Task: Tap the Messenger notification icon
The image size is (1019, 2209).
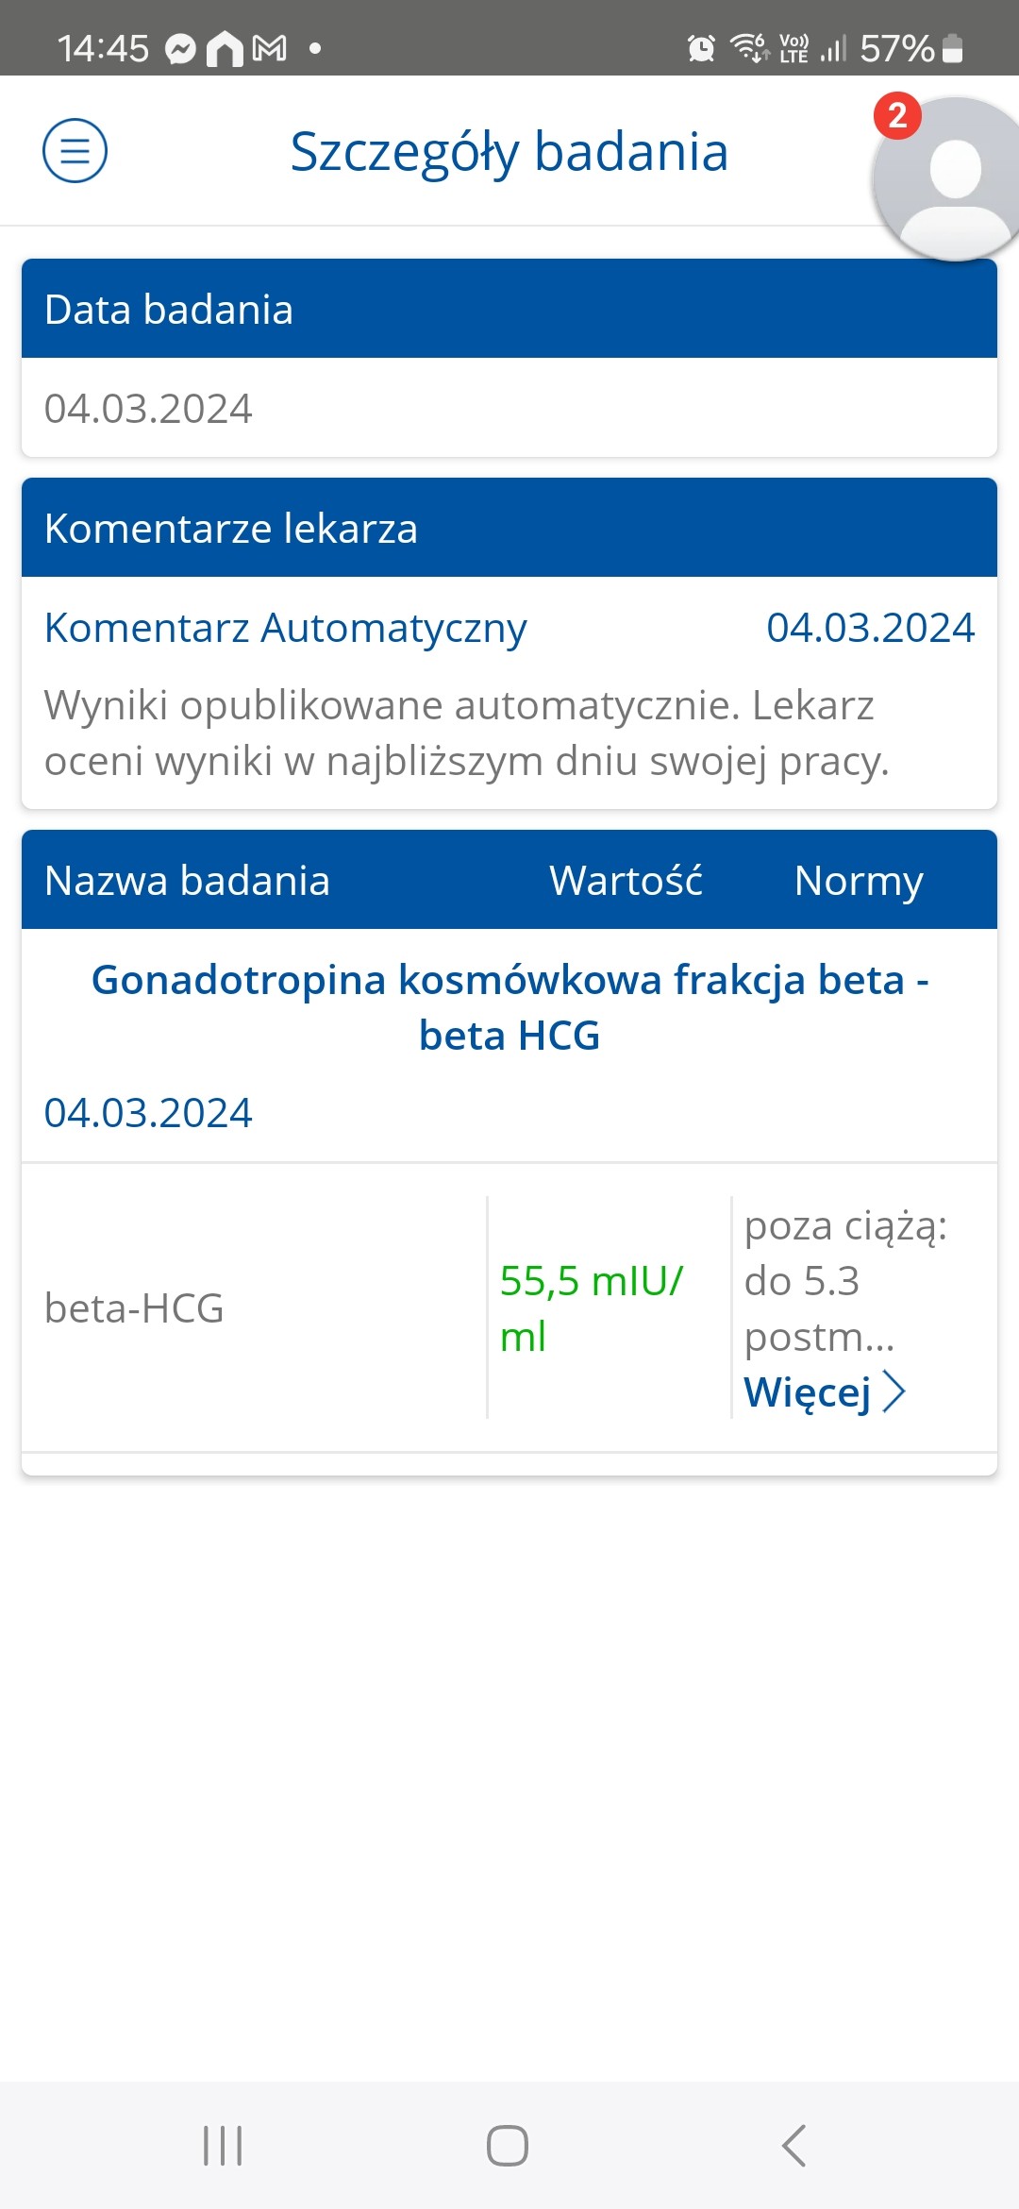Action: coord(180,48)
